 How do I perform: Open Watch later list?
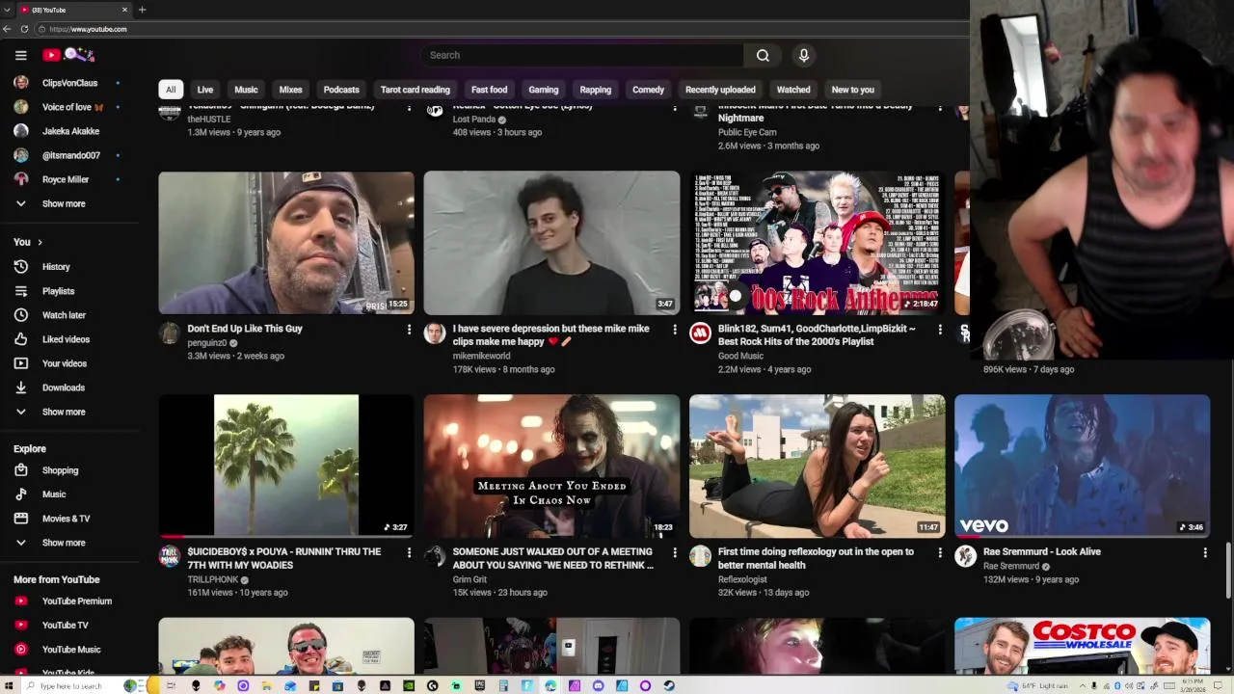click(64, 315)
